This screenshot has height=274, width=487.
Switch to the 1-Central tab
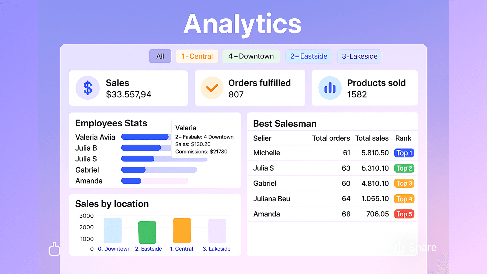(x=197, y=56)
